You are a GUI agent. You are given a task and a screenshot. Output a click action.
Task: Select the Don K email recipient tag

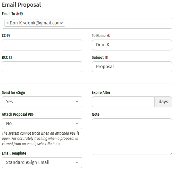tap(35, 23)
